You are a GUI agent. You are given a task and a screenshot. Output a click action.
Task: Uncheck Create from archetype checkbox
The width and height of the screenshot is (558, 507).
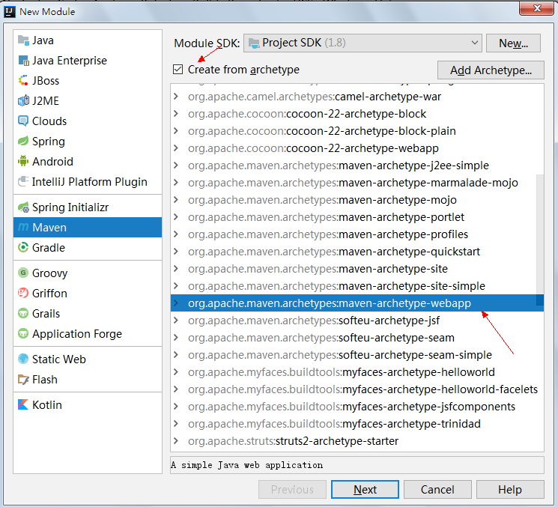click(178, 70)
